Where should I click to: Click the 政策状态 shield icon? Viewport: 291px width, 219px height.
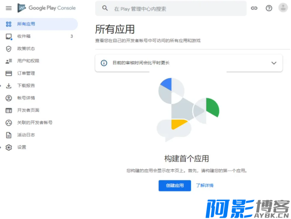tap(9, 49)
